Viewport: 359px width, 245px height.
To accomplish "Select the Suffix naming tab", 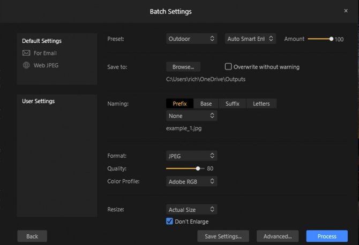I will point(232,104).
